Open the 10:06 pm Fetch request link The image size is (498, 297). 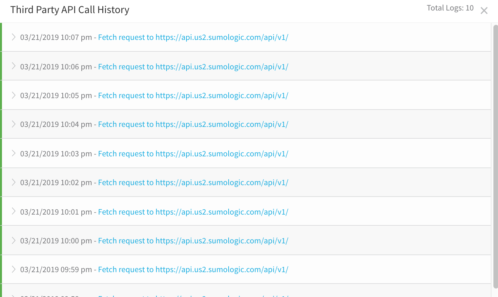[x=193, y=67]
